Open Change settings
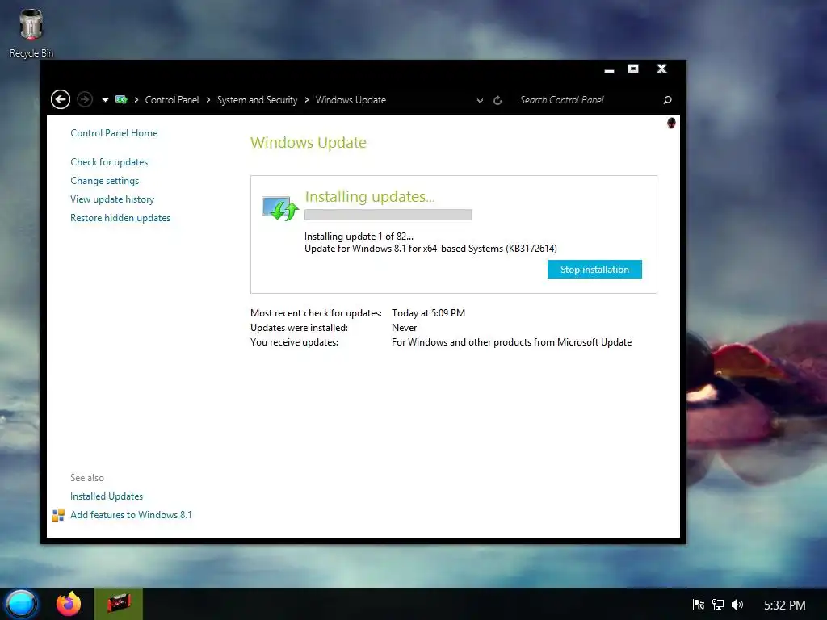This screenshot has height=620, width=827. click(x=104, y=181)
